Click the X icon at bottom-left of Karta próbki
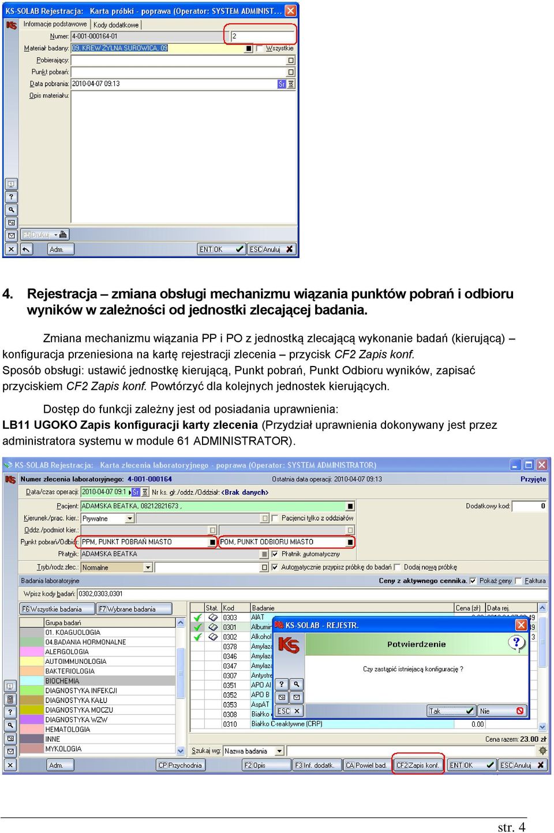 coord(11,249)
